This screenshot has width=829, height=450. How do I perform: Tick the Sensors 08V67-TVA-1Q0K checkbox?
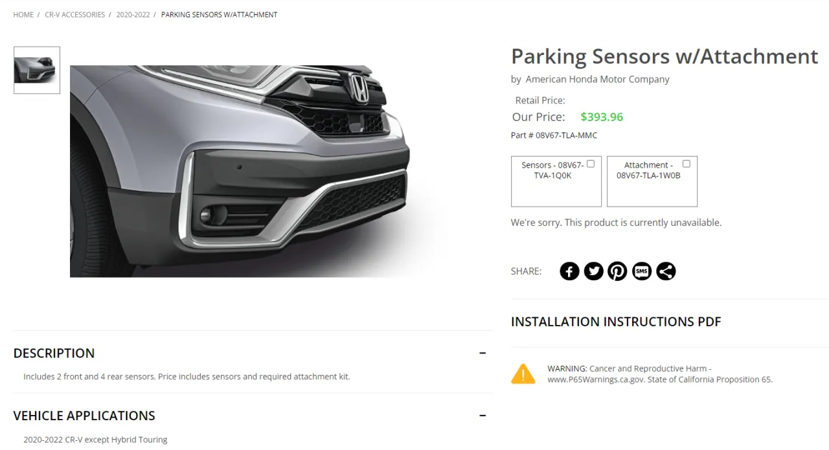pos(591,164)
